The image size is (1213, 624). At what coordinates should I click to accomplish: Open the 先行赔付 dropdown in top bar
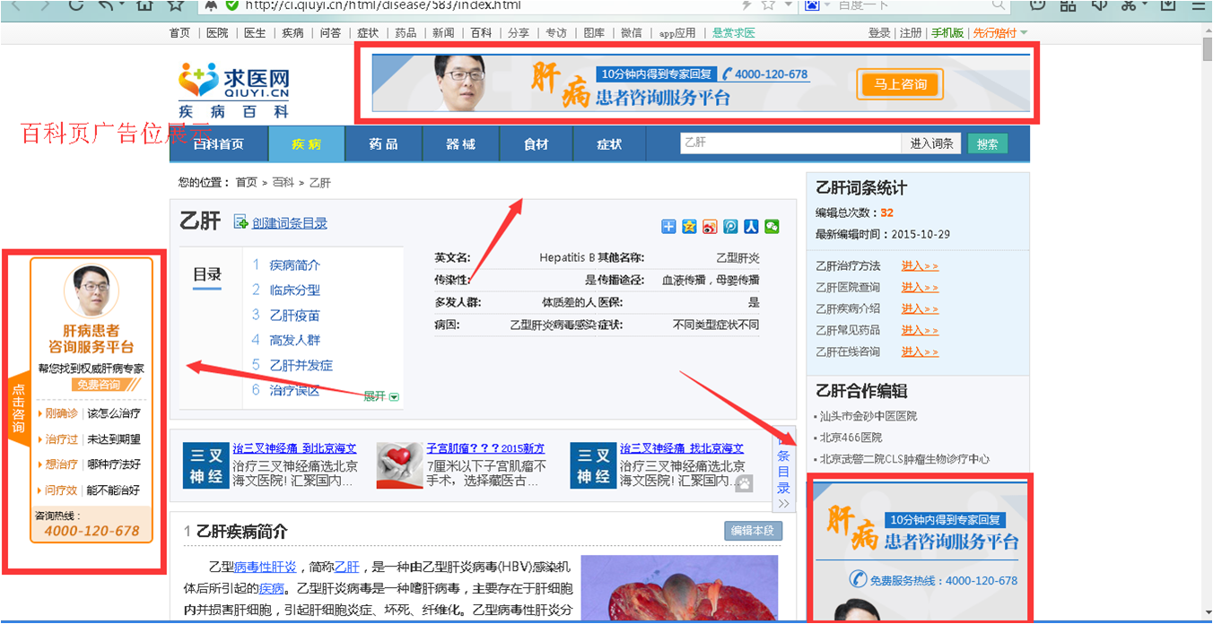[999, 33]
